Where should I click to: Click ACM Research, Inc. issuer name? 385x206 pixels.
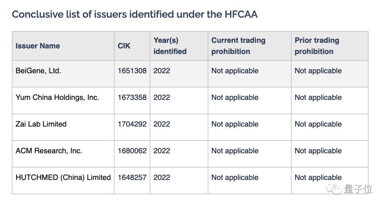point(49,151)
